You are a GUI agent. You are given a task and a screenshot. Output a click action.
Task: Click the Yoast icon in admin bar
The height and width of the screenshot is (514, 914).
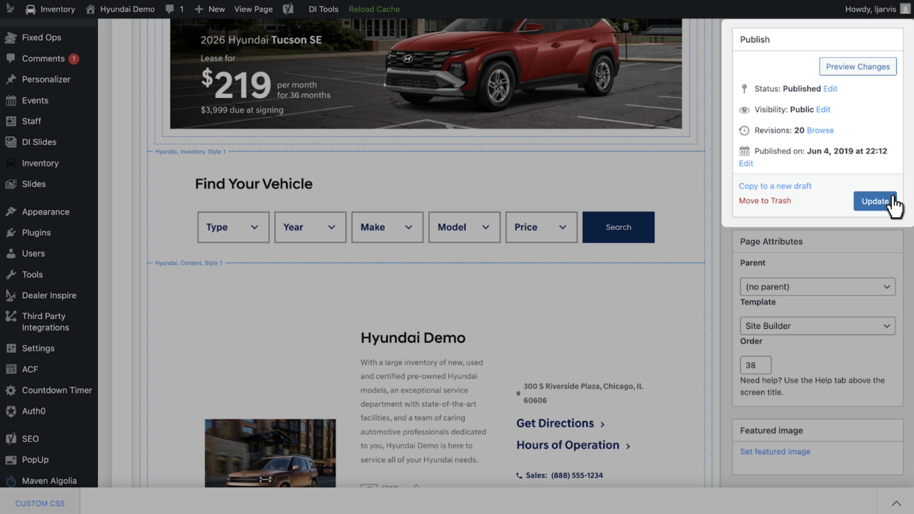click(288, 9)
